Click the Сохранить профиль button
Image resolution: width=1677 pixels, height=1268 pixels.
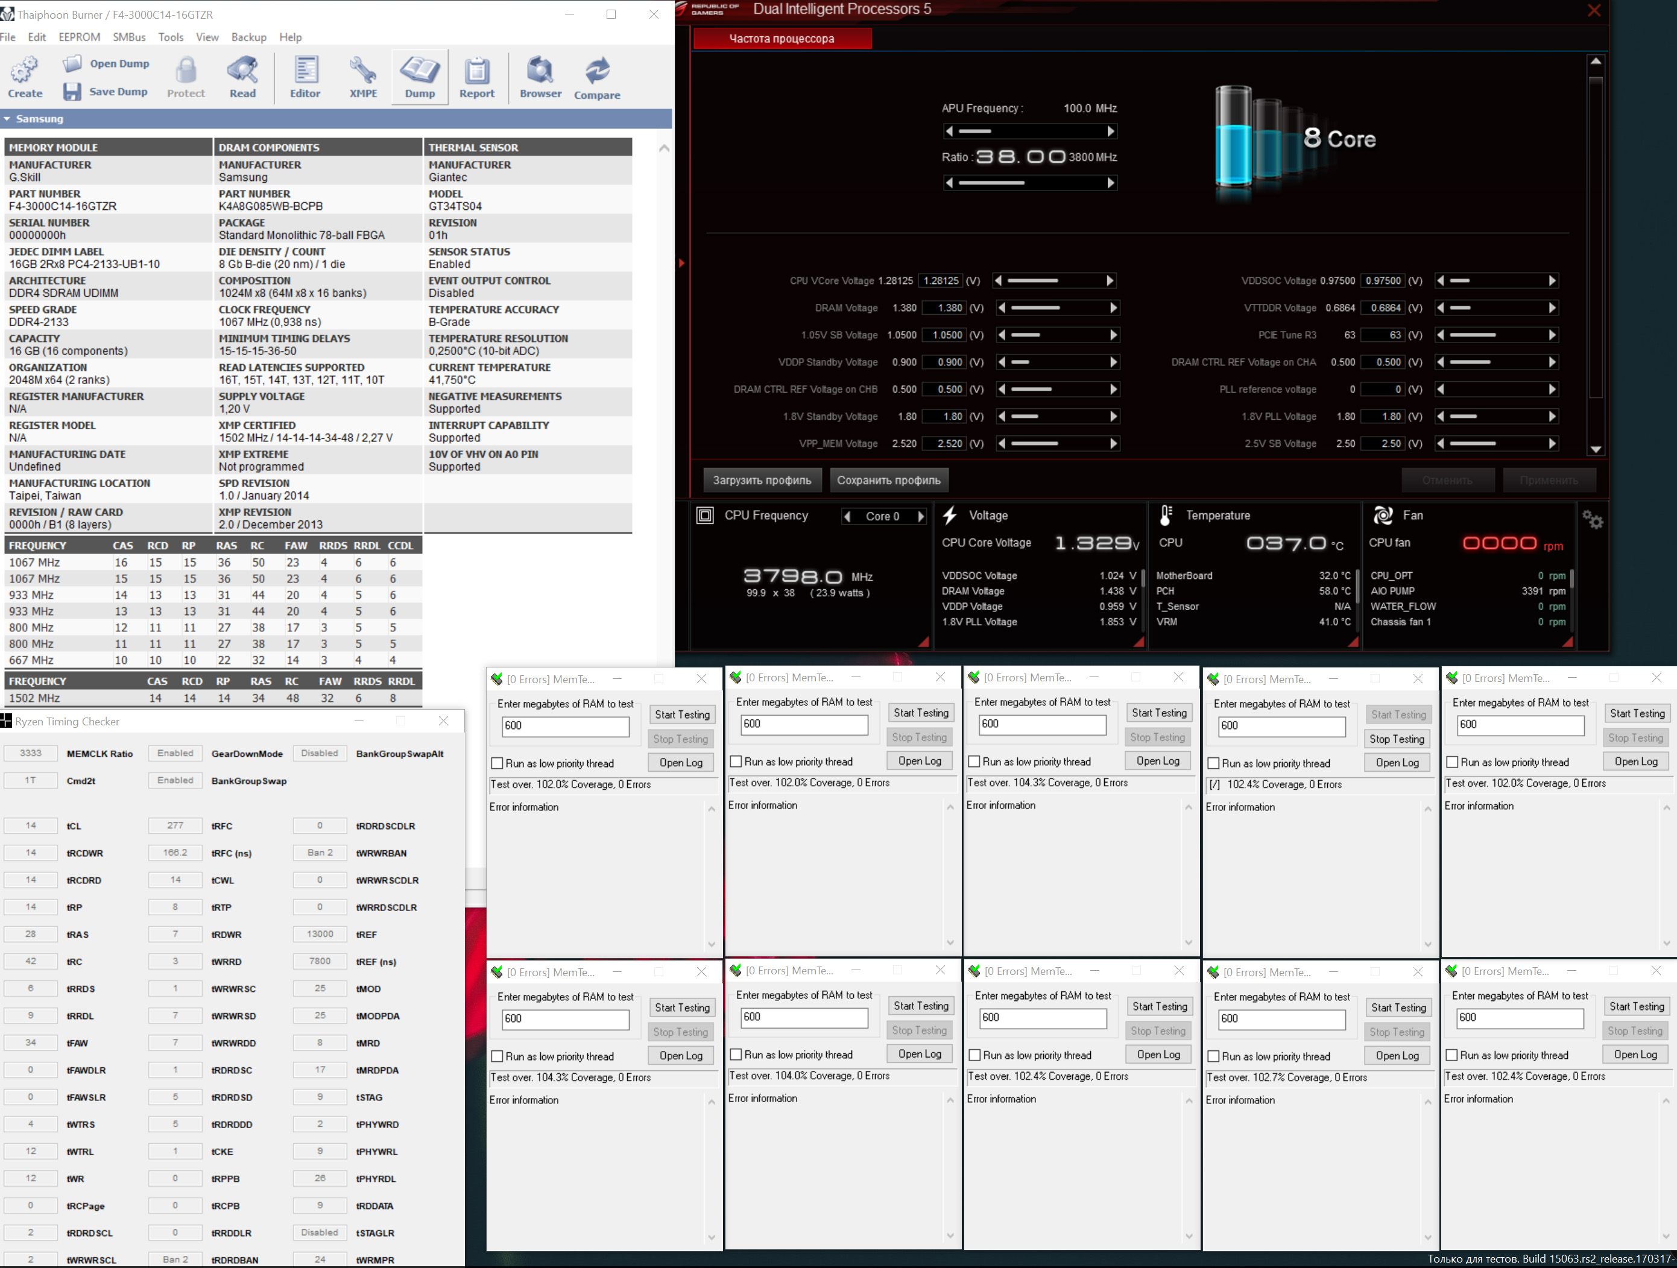click(888, 480)
